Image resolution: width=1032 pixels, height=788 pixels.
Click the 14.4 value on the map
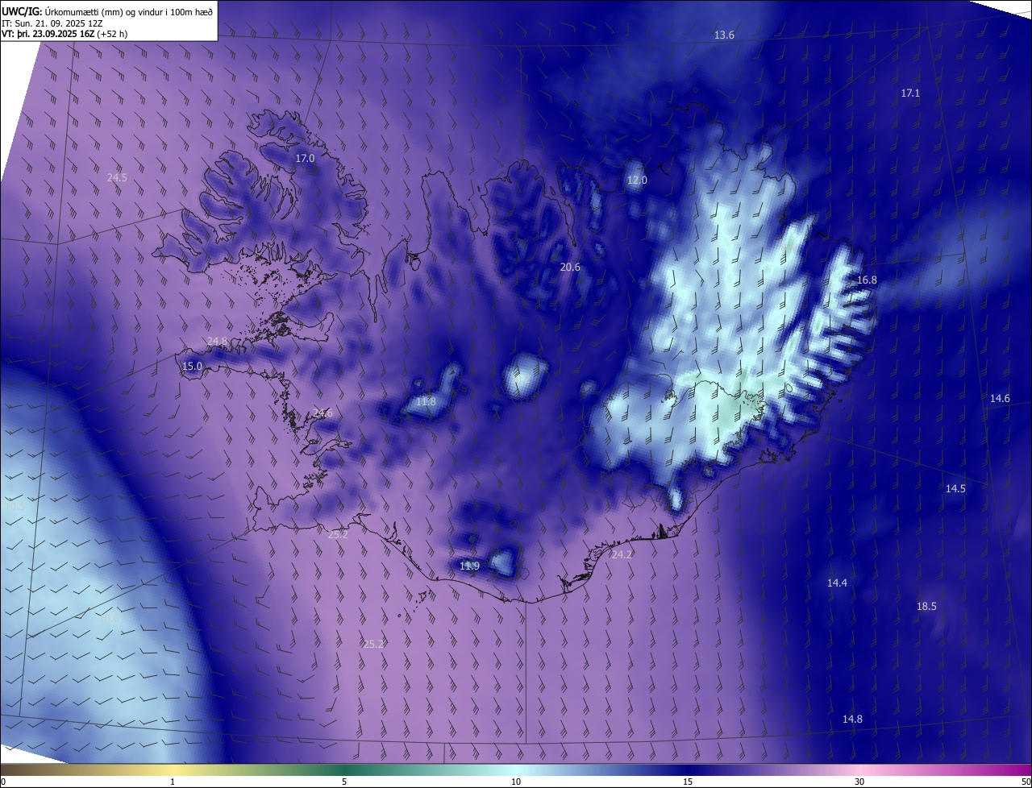(x=837, y=583)
